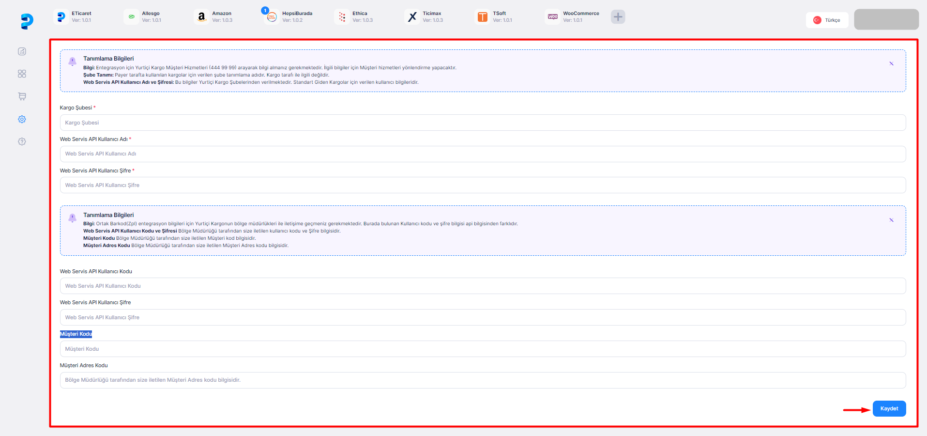Click the bell icon in the Ortak Barkod info box

coord(72,218)
